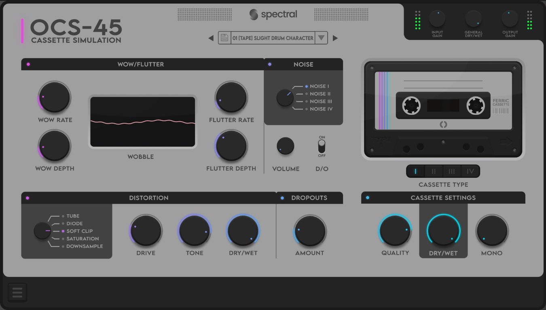
Task: Select SATURATION distortion type
Action: tap(80, 239)
